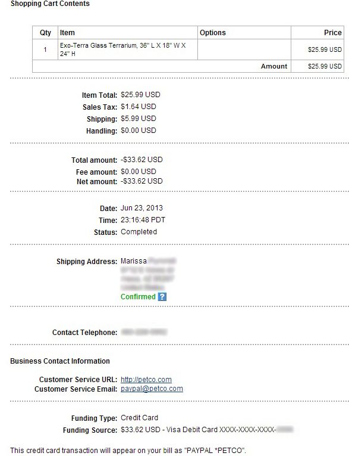
Task: Click the Price column header
Action: [333, 33]
